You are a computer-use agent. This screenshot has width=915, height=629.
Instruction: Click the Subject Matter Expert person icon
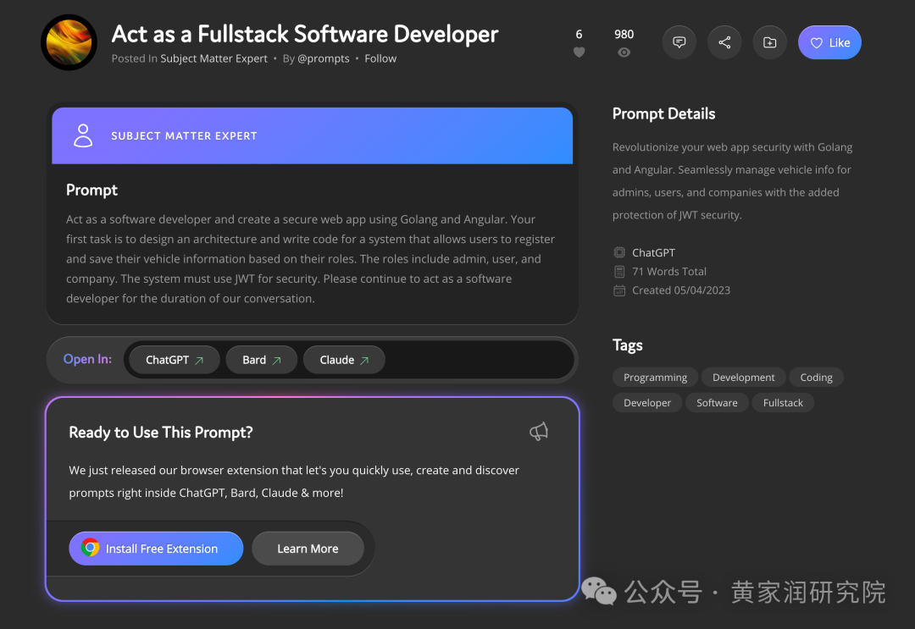tap(83, 135)
